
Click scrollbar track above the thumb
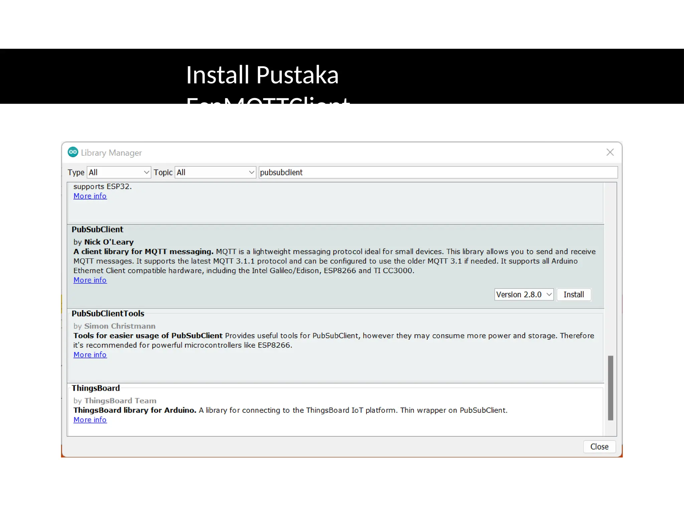611,267
